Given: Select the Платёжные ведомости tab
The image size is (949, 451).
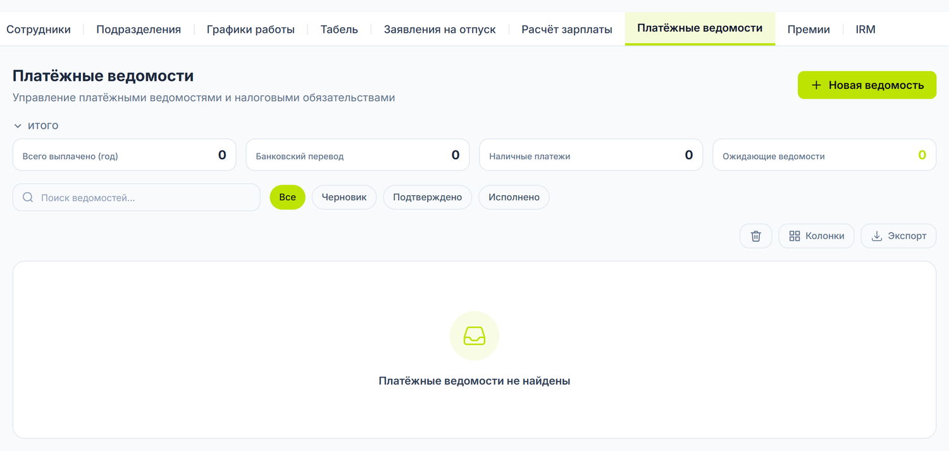Looking at the screenshot, I should coord(700,28).
